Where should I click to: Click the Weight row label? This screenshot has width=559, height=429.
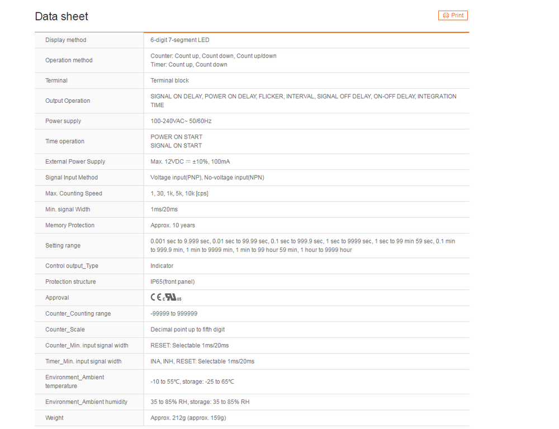[x=54, y=418]
